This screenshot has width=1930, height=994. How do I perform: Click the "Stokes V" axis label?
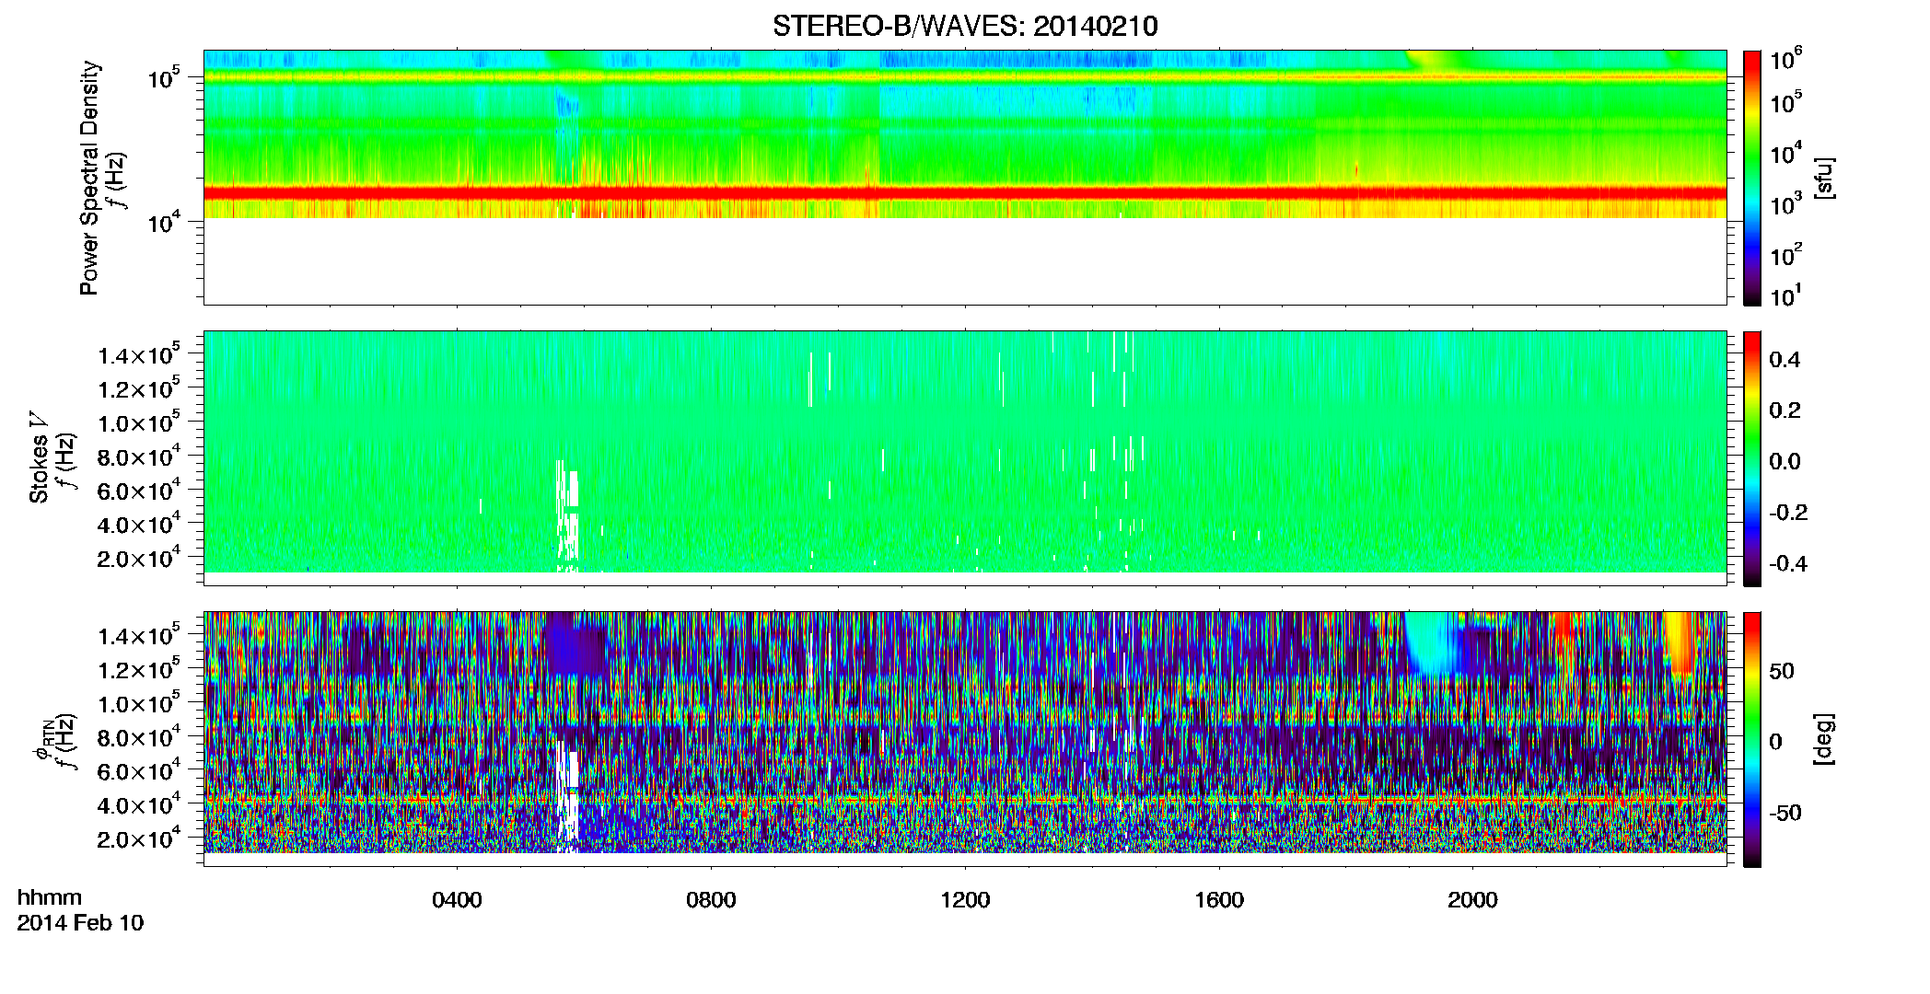pos(39,457)
